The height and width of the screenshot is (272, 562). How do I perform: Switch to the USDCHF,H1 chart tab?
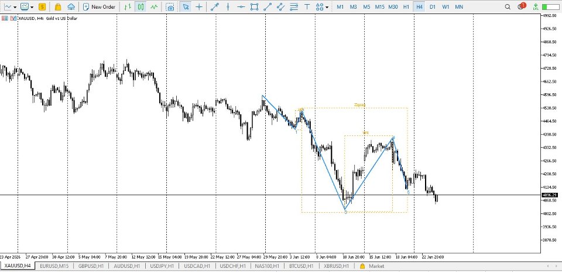(232, 266)
